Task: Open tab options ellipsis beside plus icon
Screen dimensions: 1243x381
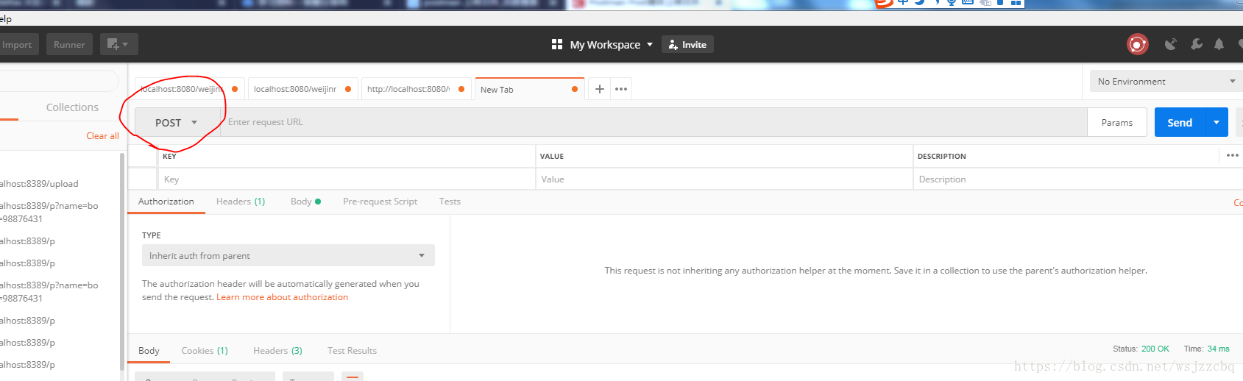Action: [621, 89]
